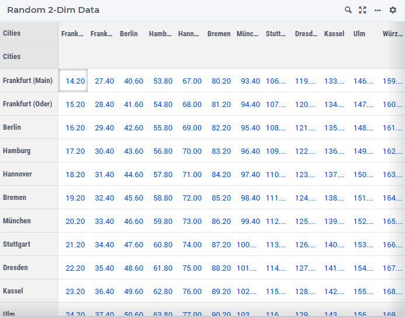Select cell with value 80.20
Image resolution: width=406 pixels, height=318 pixels.
coord(219,81)
